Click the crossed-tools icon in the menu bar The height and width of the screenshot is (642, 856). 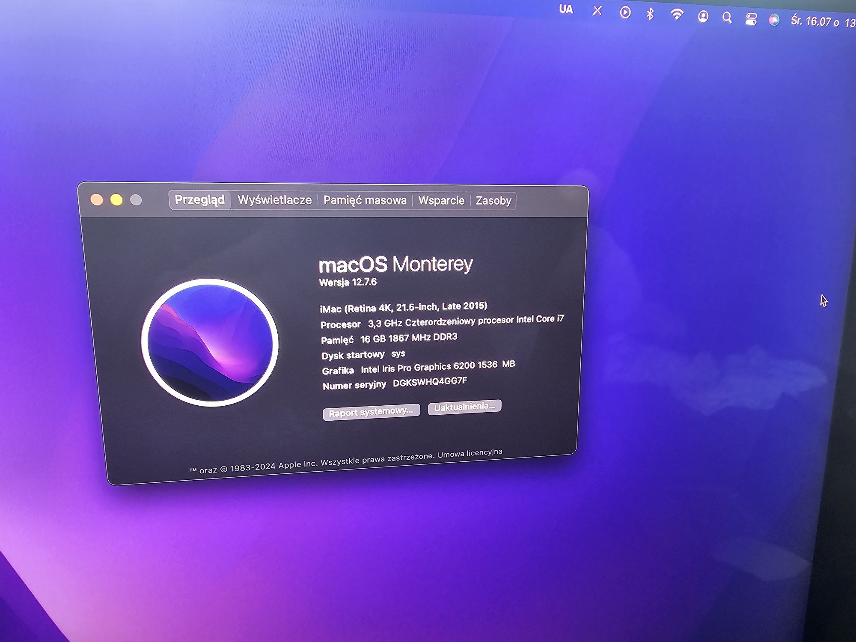[x=597, y=10]
